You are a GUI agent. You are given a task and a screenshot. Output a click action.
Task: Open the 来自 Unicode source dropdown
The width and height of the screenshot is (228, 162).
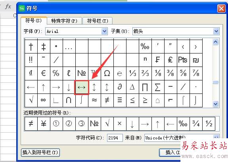pyautogui.click(x=182, y=138)
